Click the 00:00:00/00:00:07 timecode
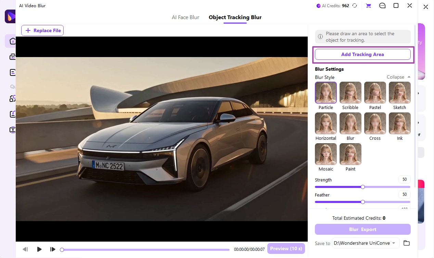 pyautogui.click(x=249, y=249)
